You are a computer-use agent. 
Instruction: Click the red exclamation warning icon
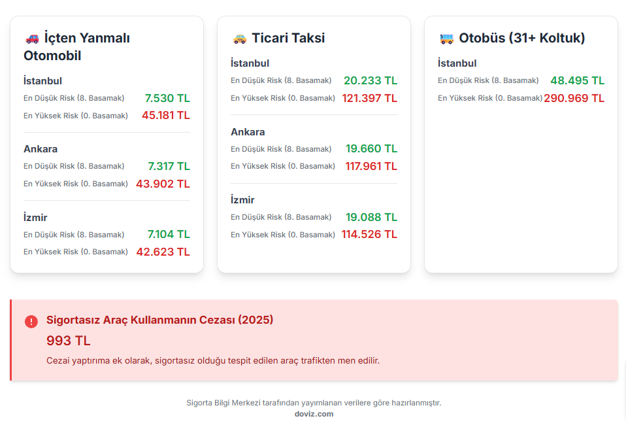(x=31, y=321)
